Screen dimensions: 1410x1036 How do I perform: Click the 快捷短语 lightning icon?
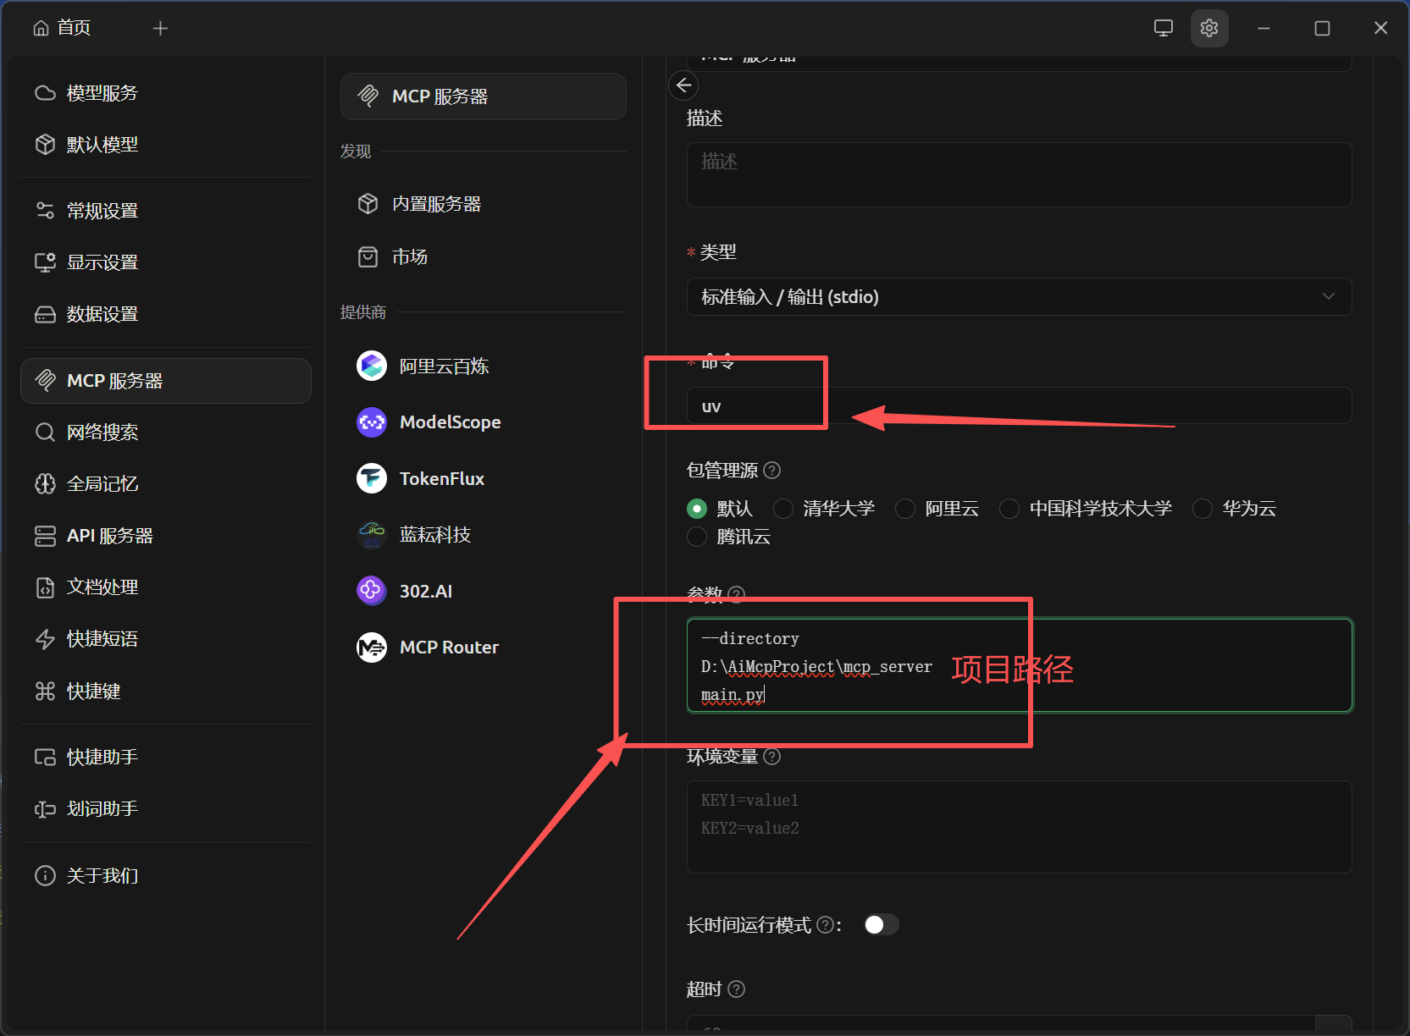click(45, 639)
